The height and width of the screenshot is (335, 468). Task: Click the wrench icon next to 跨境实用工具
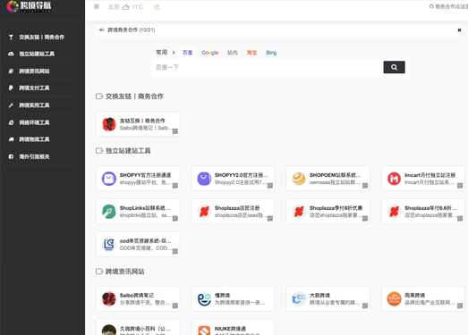pyautogui.click(x=11, y=105)
